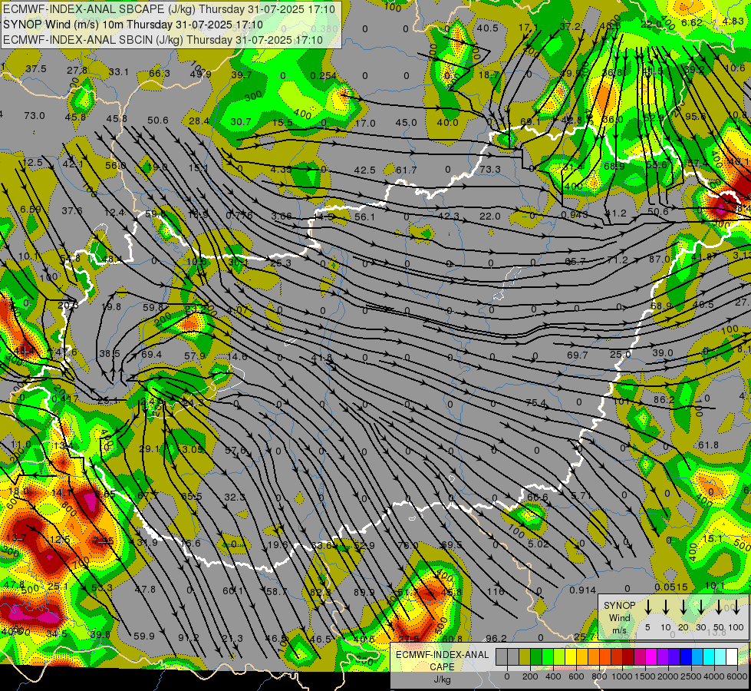The width and height of the screenshot is (751, 691).
Task: Click the 1500 tick label in CAPE legend
Action: 645,676
